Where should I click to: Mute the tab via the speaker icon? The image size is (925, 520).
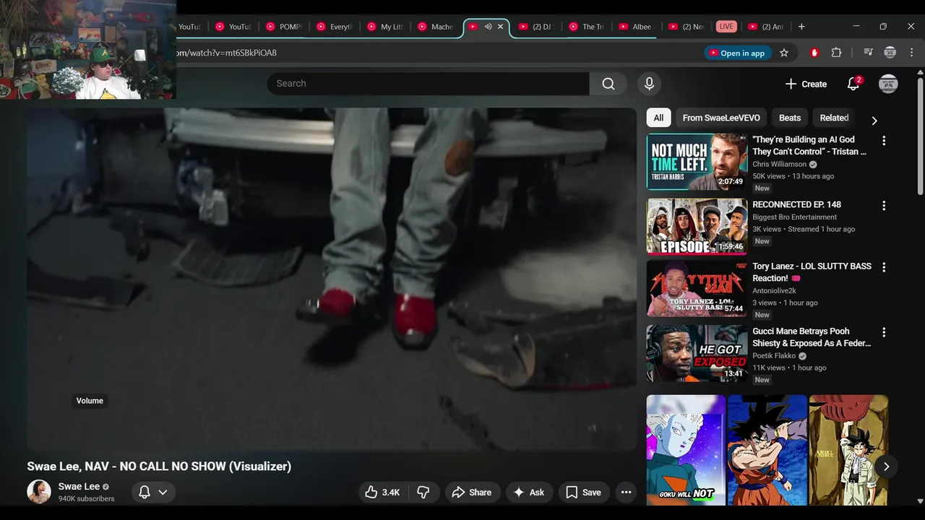coord(488,27)
